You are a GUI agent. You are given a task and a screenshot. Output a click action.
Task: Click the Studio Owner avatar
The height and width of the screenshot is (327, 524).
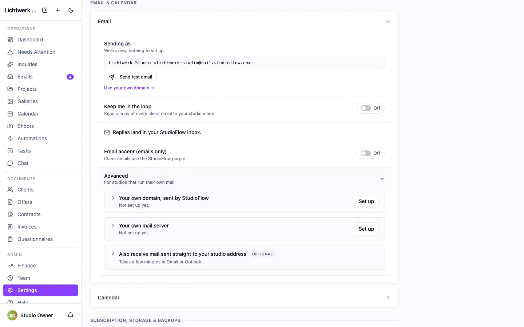pyautogui.click(x=12, y=315)
